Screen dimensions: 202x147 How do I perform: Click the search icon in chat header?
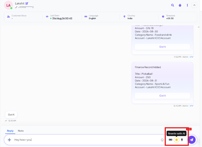[172, 5]
